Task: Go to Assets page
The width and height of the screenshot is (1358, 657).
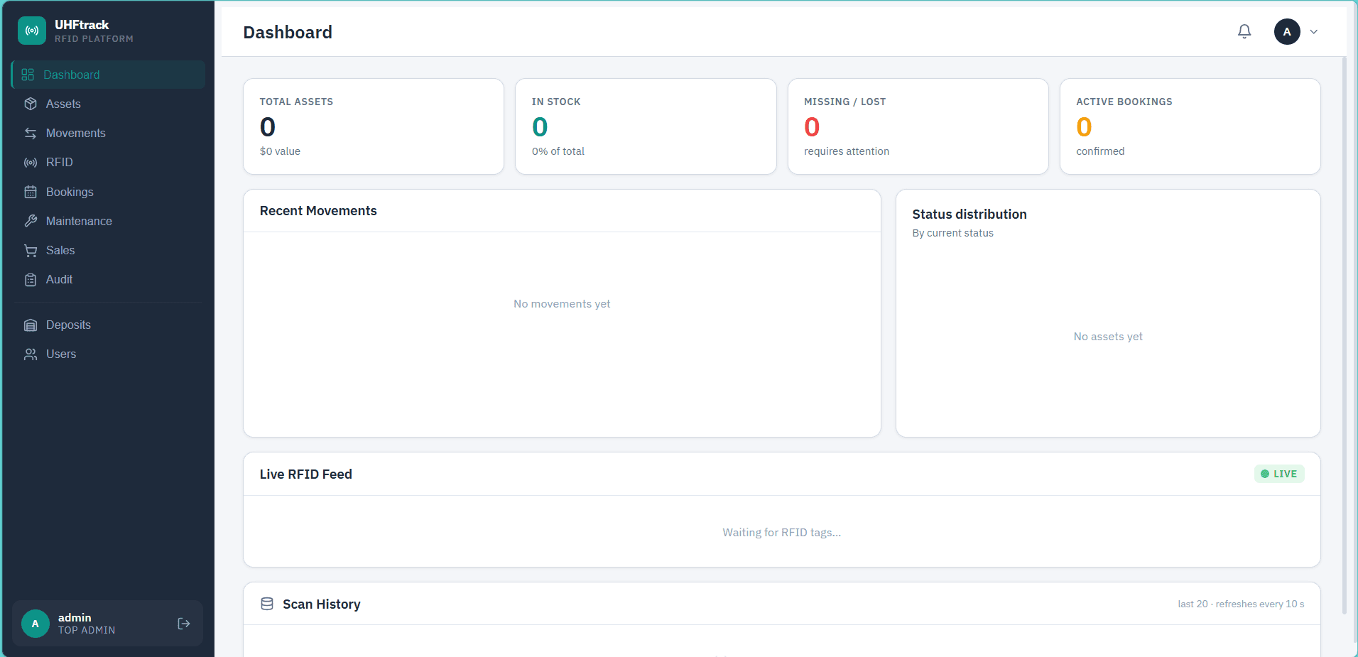Action: tap(108, 104)
